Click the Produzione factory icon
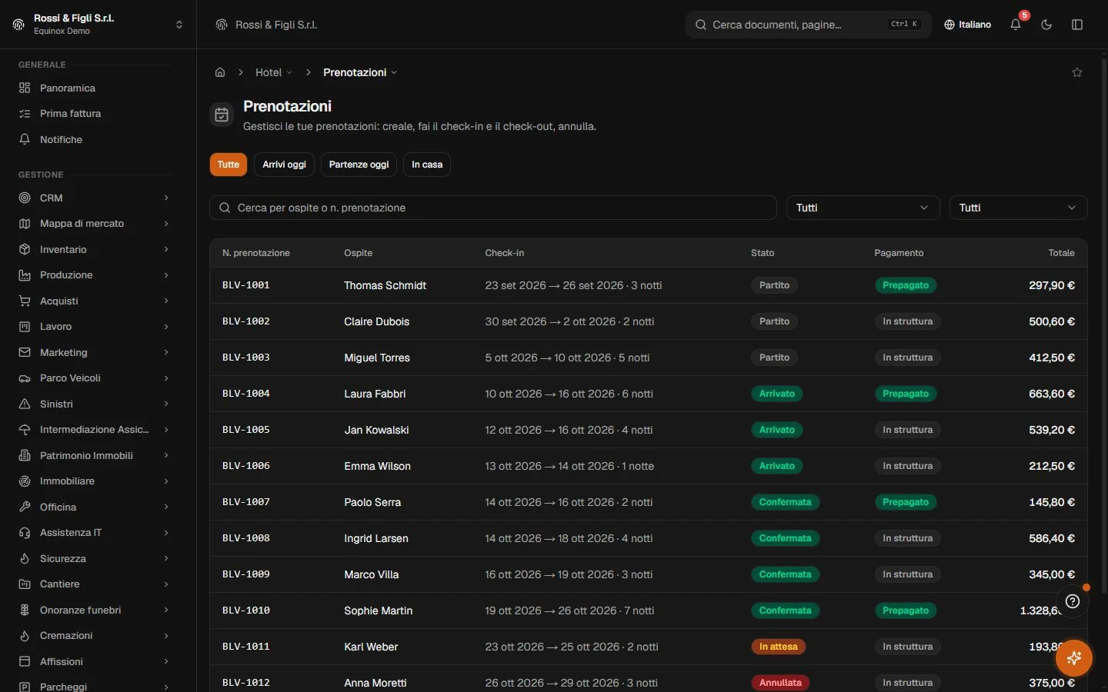1108x692 pixels. click(25, 275)
